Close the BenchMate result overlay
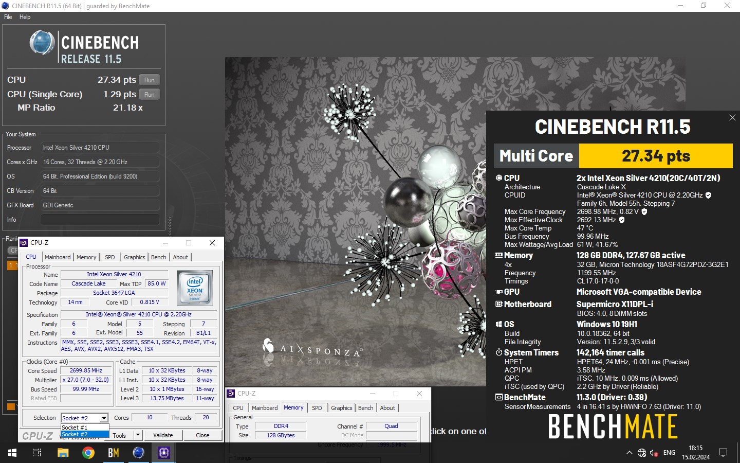This screenshot has width=740, height=463. 732,118
